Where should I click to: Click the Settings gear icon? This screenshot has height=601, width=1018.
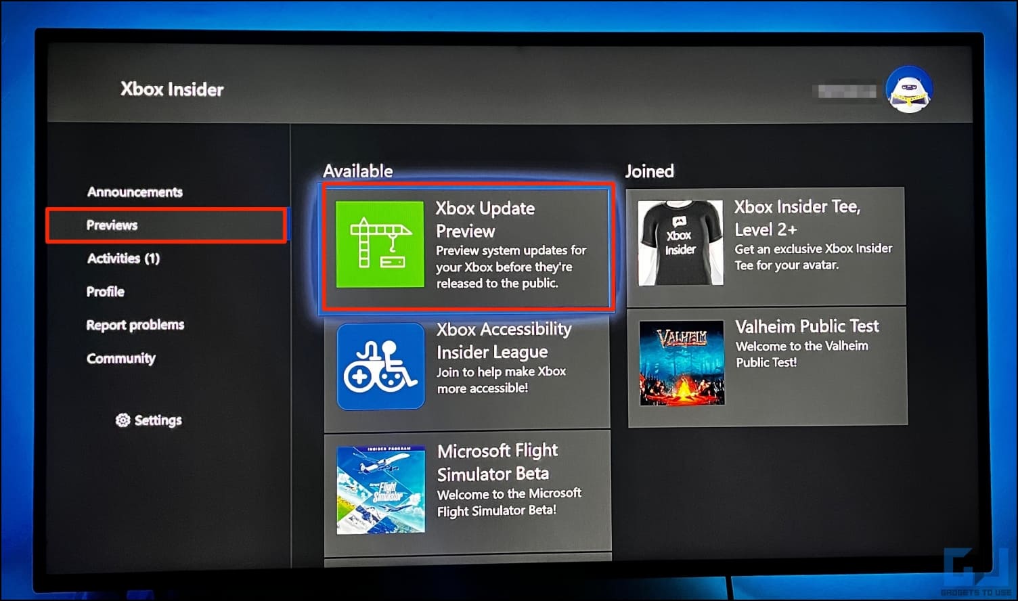[x=123, y=420]
